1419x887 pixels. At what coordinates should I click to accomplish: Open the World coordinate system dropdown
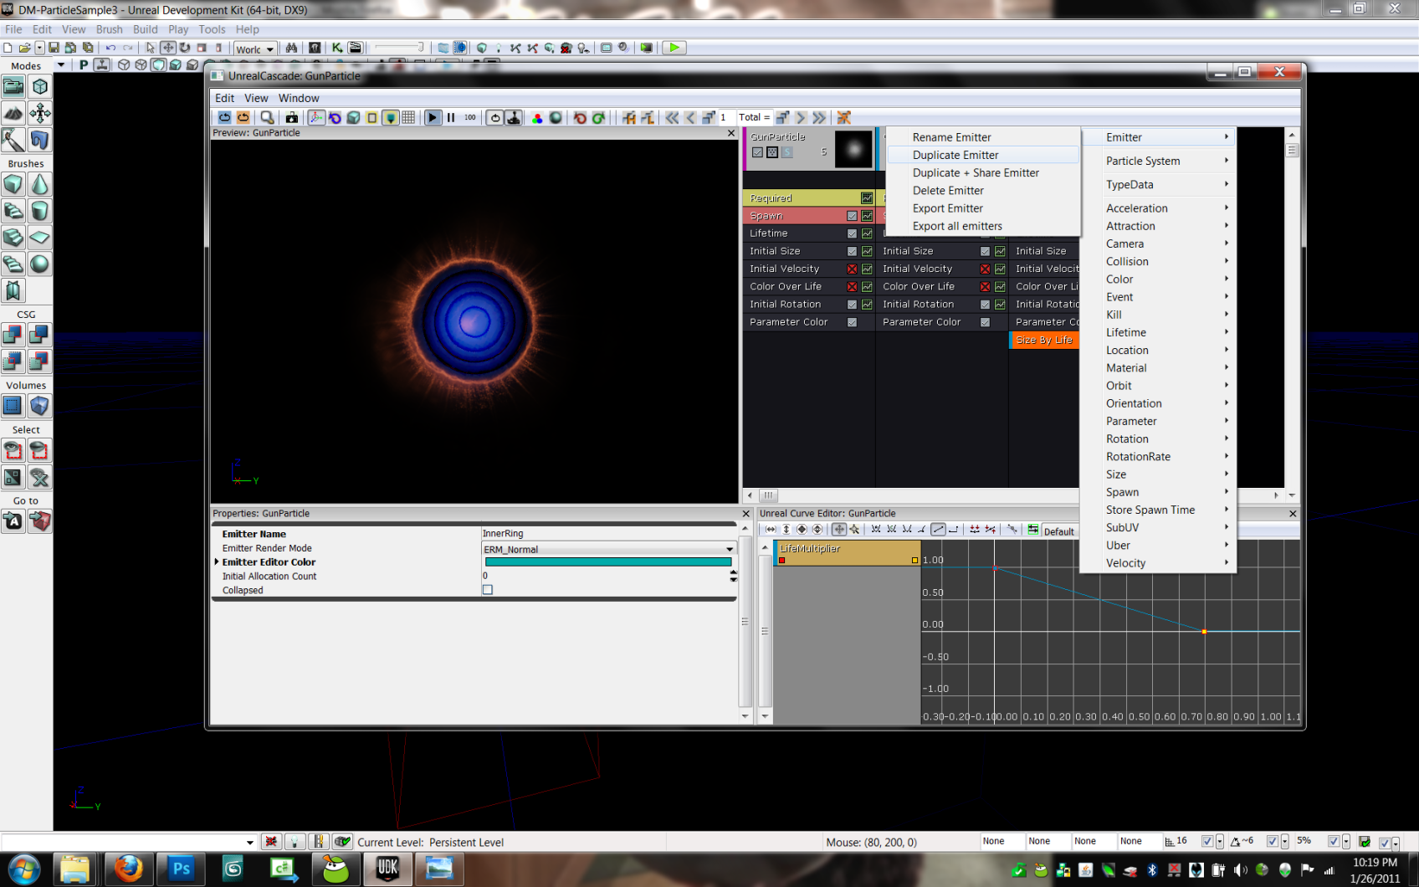pyautogui.click(x=255, y=49)
